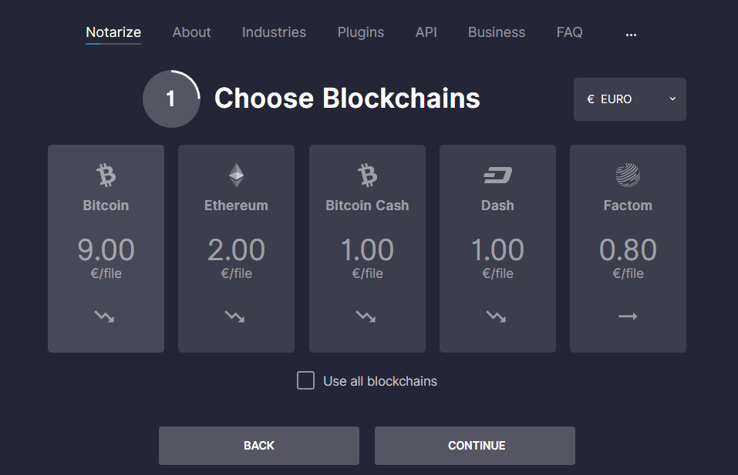Click the Dash logo icon

(x=497, y=176)
